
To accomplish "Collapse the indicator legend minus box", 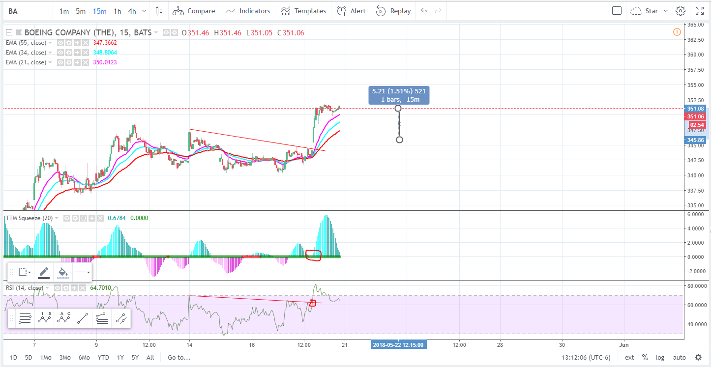I will (x=9, y=32).
